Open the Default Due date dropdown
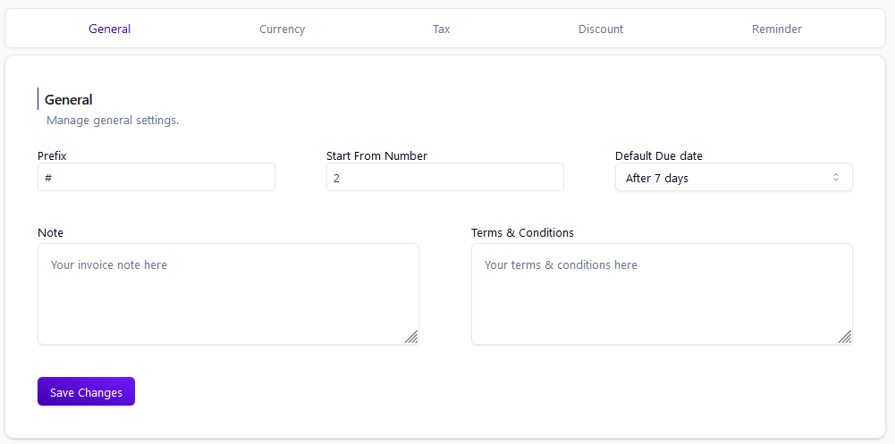This screenshot has height=444, width=895. (x=734, y=177)
